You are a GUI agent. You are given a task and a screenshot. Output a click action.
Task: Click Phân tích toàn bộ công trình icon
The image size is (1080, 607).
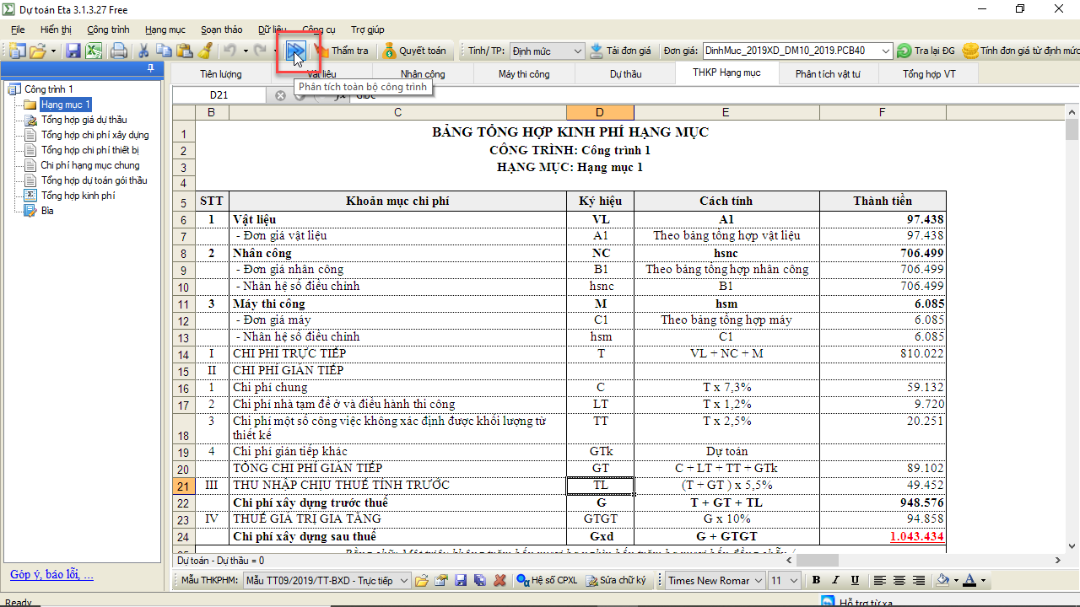(x=295, y=51)
